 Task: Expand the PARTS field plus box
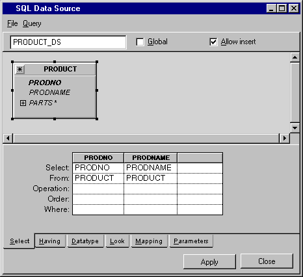click(23, 103)
